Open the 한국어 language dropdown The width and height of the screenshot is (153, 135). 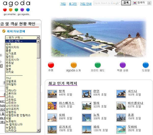[x=142, y=3]
